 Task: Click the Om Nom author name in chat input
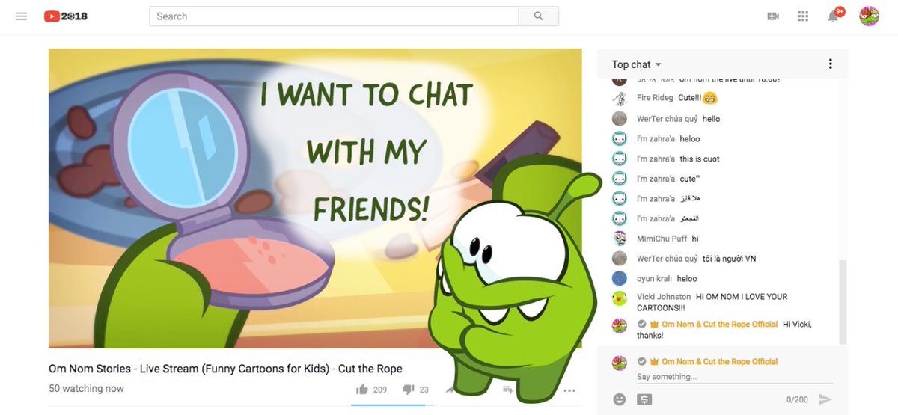719,361
